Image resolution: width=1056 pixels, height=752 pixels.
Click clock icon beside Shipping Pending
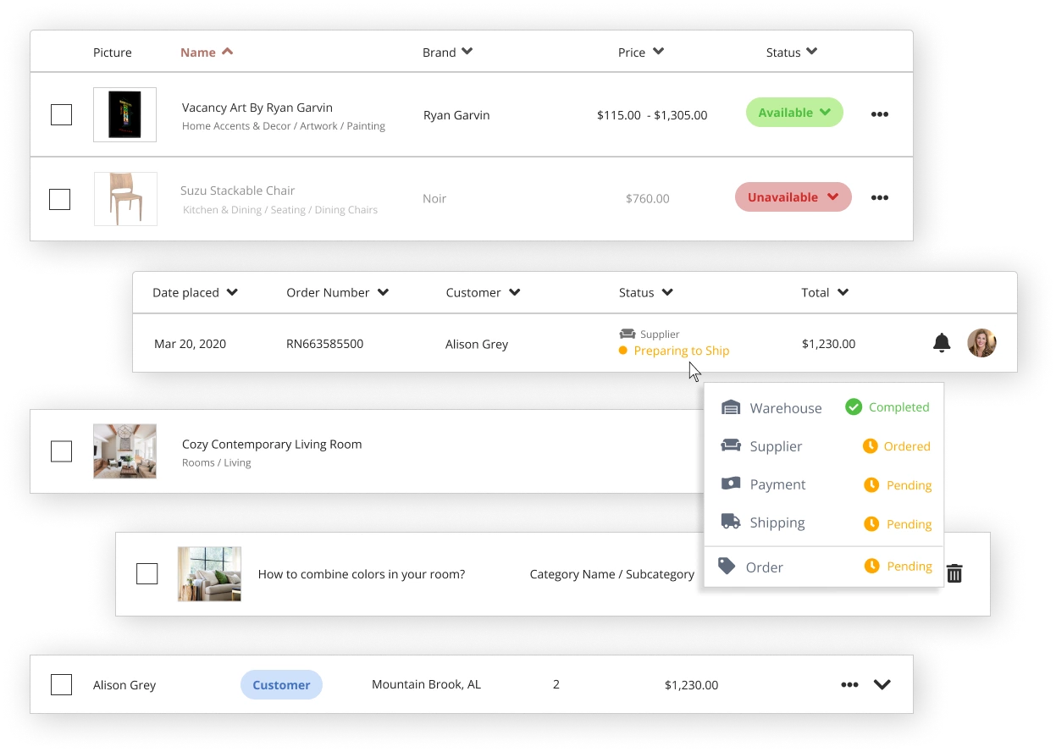(x=871, y=524)
